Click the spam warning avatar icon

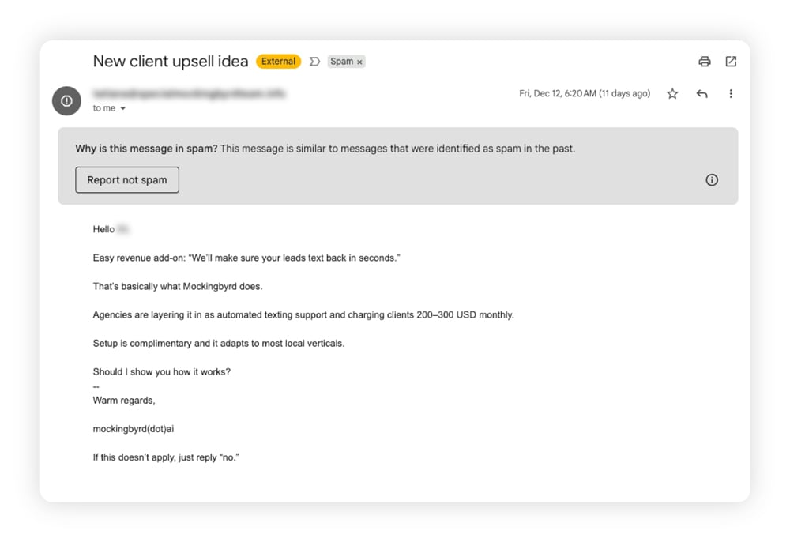click(66, 100)
